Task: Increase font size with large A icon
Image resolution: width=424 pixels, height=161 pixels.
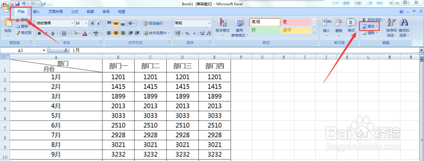Action: pos(92,23)
